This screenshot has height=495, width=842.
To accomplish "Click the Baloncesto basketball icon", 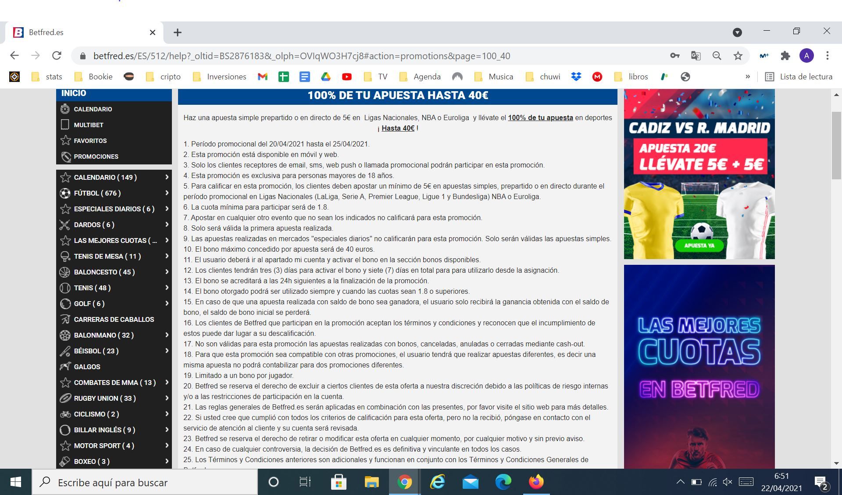I will click(65, 272).
